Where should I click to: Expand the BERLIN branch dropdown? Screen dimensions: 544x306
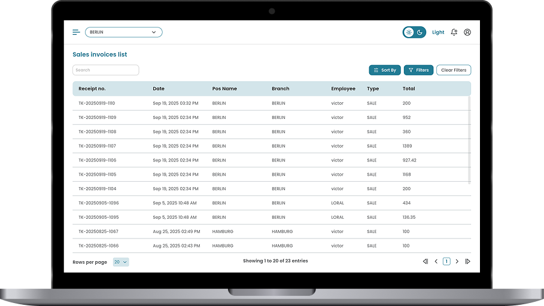click(123, 32)
